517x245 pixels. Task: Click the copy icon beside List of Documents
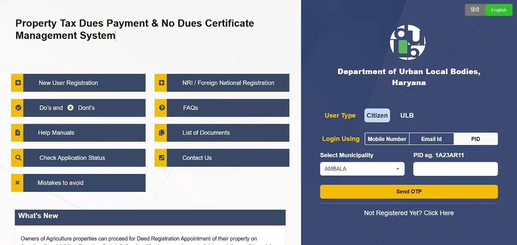162,133
